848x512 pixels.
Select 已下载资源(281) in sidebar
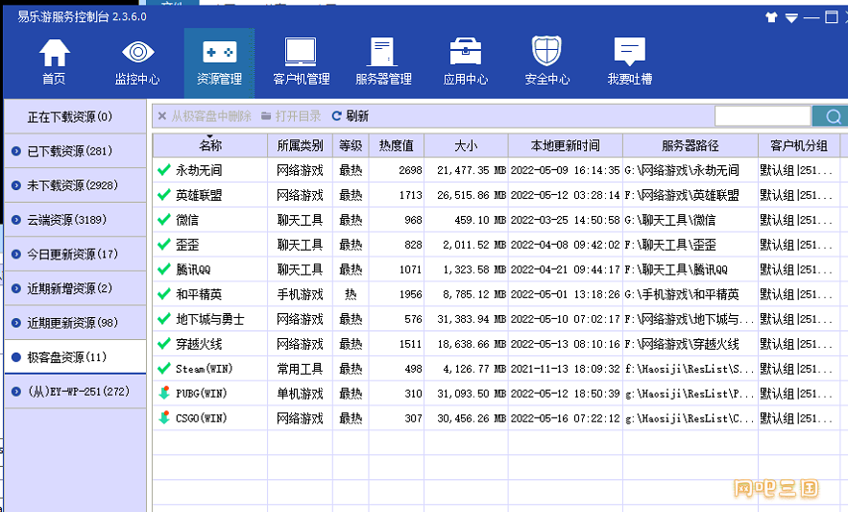point(75,151)
